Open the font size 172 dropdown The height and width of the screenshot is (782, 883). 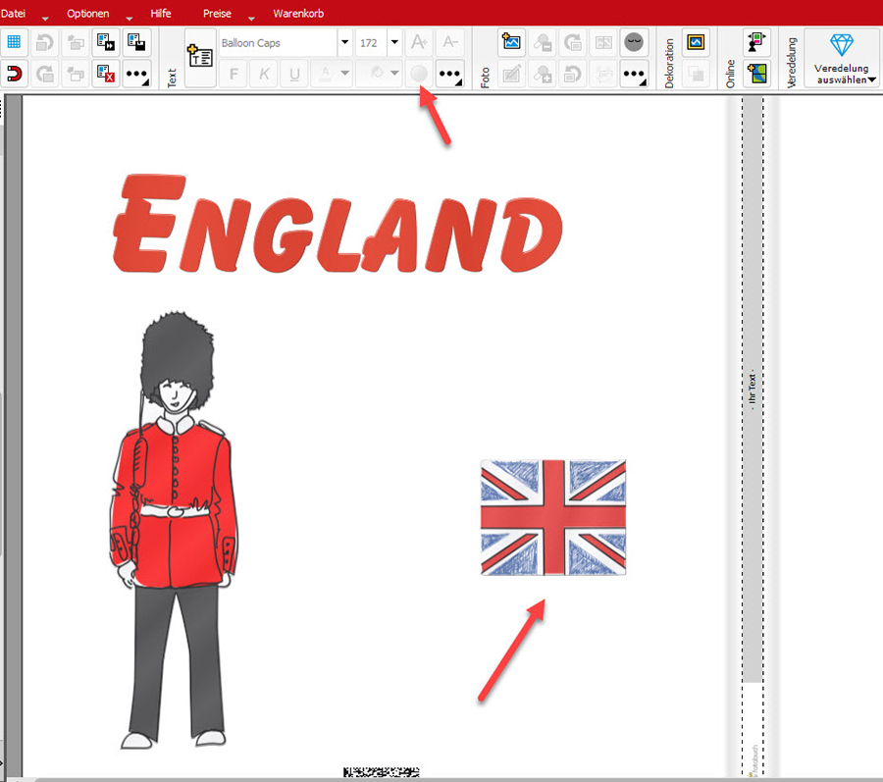(393, 42)
